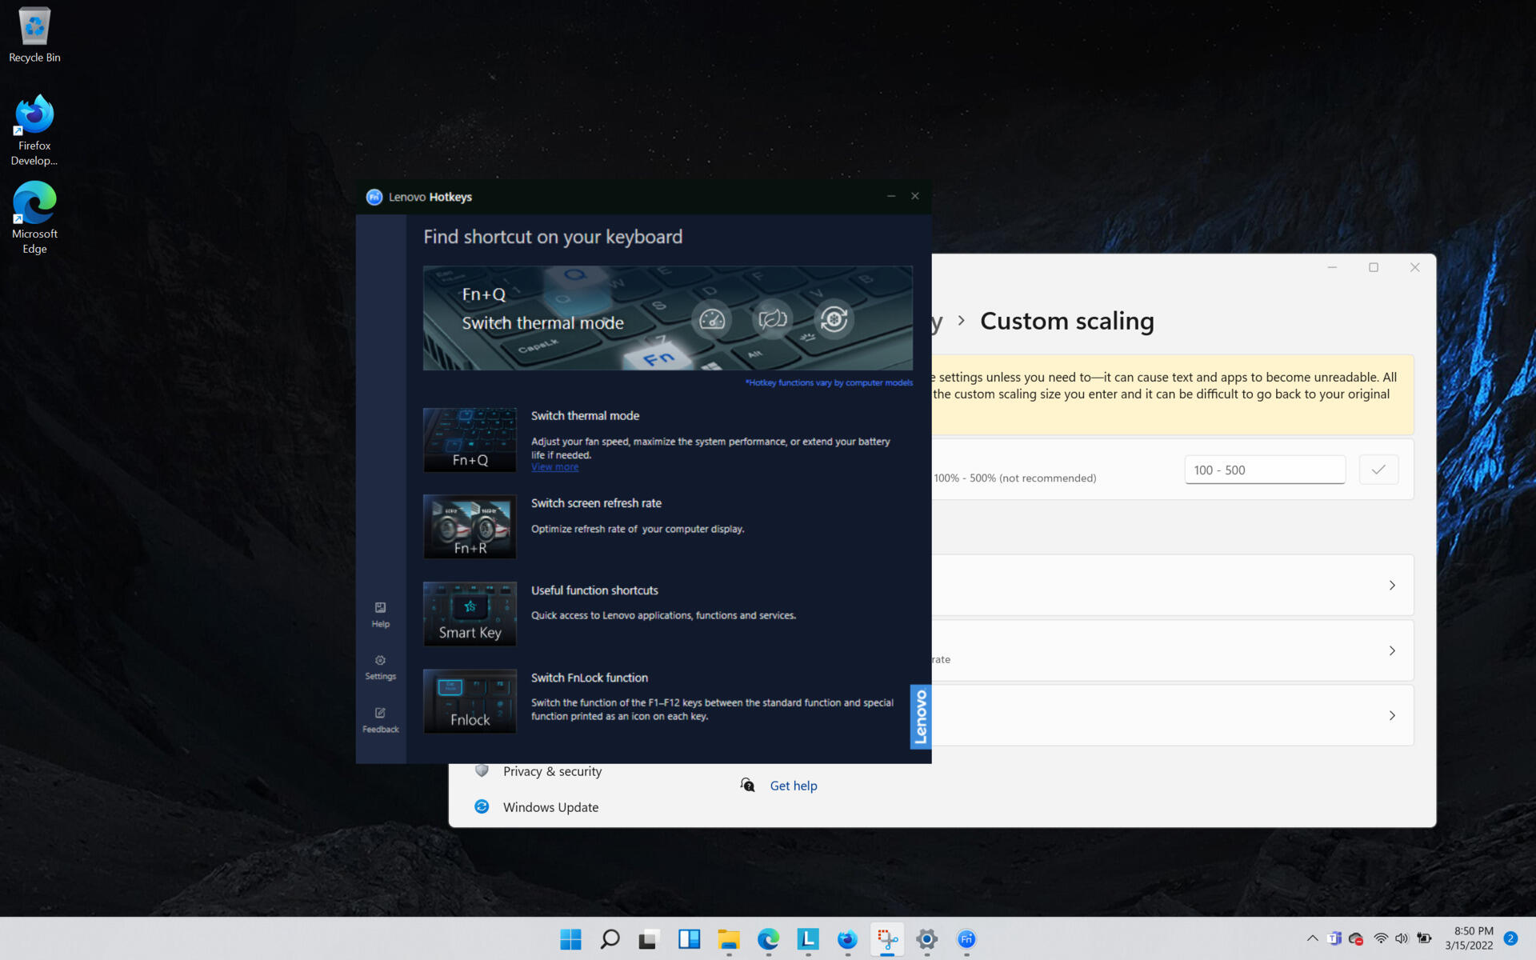
Task: Open notification badge showing 2
Action: 1510,938
